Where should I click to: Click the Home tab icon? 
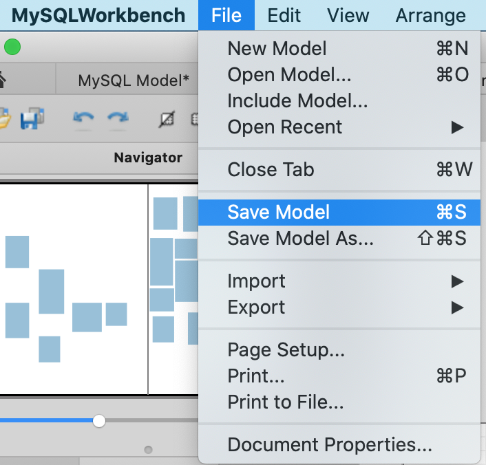tap(3, 80)
